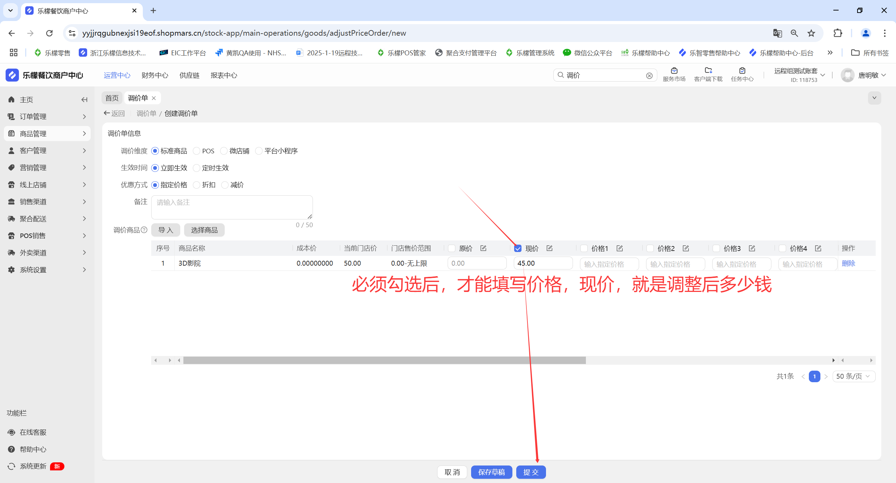
Task: Click the 选择商品 button
Action: 204,230
